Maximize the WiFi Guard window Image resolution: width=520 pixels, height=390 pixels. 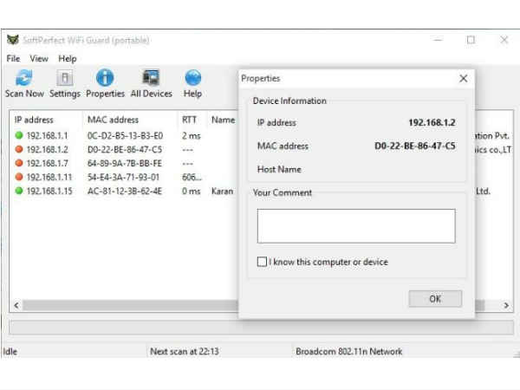tap(471, 40)
